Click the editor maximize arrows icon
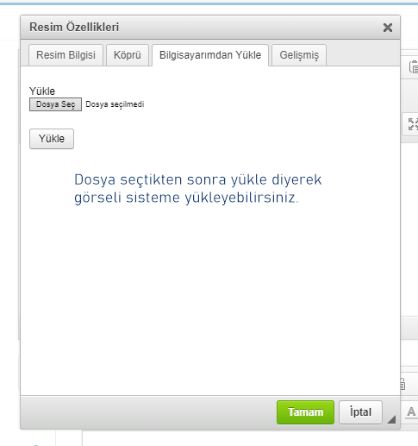This screenshot has width=418, height=446. 413,124
